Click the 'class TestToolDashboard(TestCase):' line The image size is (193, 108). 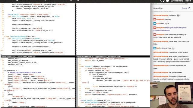pos(20,37)
